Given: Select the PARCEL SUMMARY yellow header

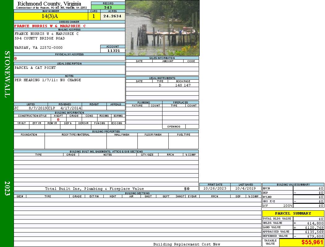Looking at the screenshot, I should pos(293,213).
